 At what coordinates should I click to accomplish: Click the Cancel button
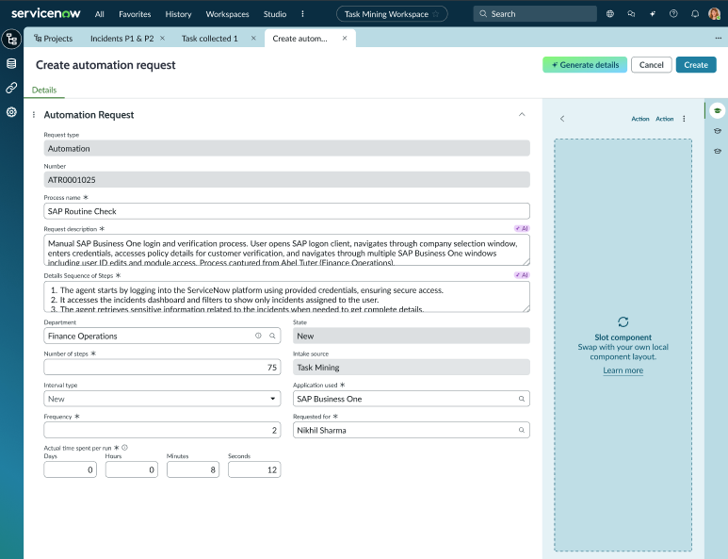tap(651, 65)
